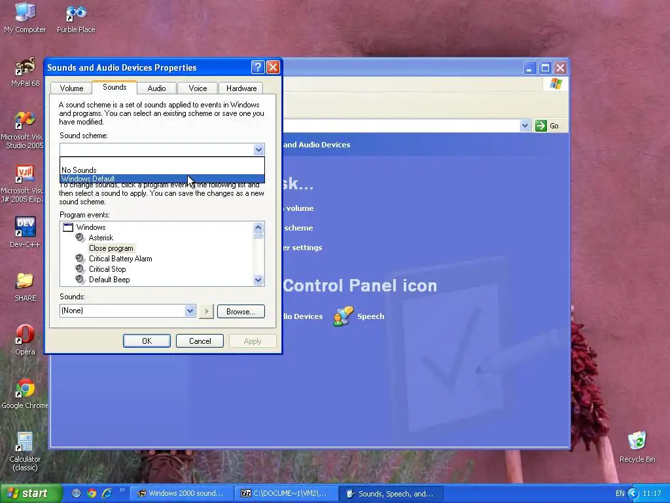
Task: Select Critical Battery Alarm event
Action: point(120,258)
